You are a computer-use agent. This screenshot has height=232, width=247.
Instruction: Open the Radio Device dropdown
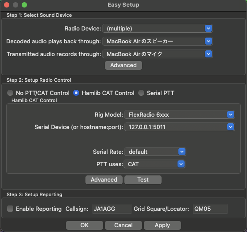158,28
